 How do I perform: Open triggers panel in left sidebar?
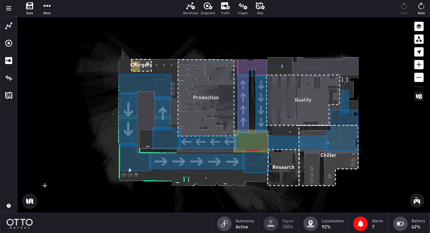[9, 78]
